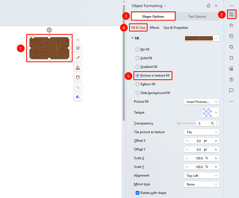Open the shirt icon in the sidebar
Image resolution: width=239 pixels, height=198 pixels.
(x=231, y=58)
